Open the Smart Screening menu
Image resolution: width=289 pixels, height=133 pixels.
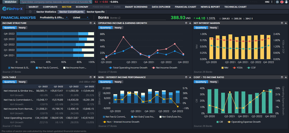(x=136, y=7)
